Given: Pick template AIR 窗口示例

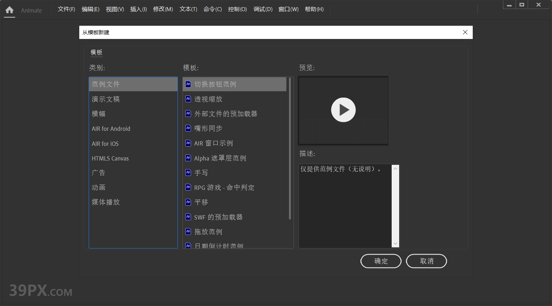Looking at the screenshot, I should coord(235,143).
